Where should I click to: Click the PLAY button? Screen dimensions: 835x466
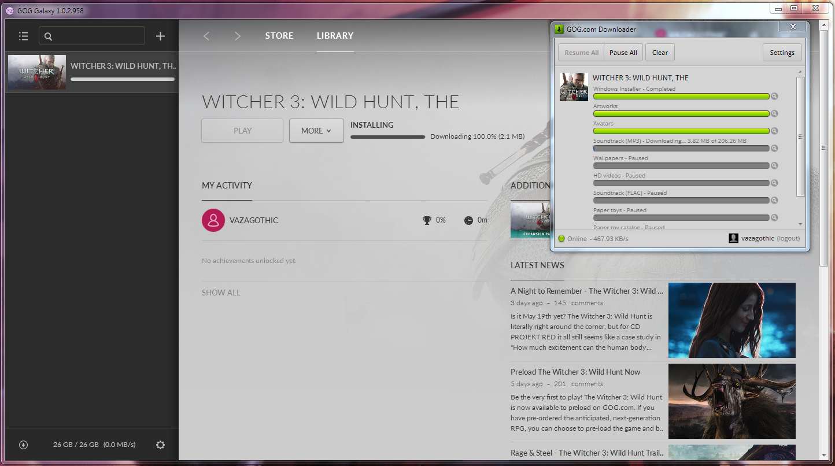click(x=242, y=131)
